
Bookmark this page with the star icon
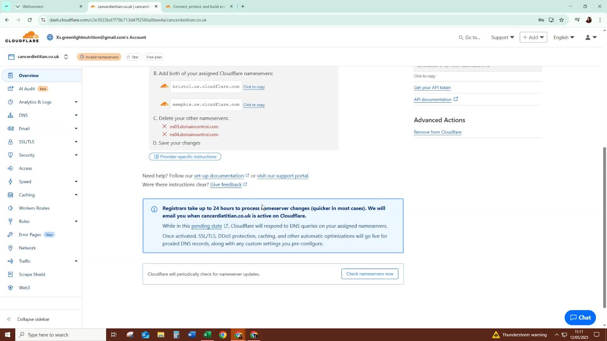tap(561, 20)
